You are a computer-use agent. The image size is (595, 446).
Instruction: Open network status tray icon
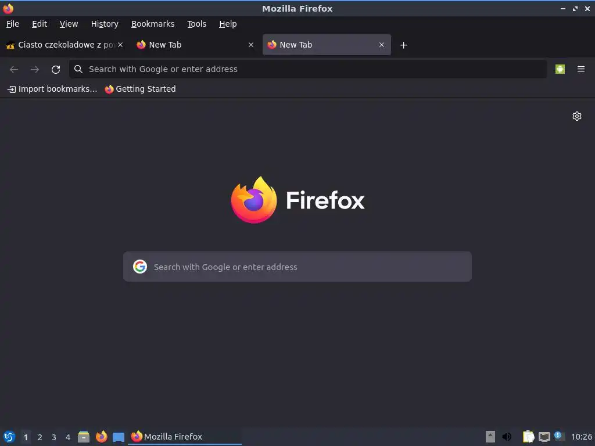pyautogui.click(x=544, y=437)
